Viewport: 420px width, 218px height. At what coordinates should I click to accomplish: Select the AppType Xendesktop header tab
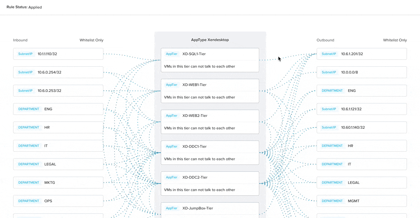coord(210,40)
